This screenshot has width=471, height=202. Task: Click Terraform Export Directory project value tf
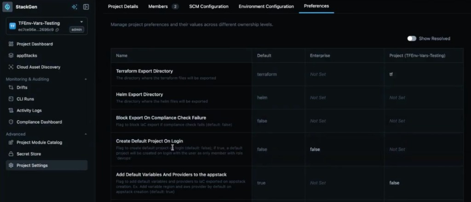pos(391,74)
